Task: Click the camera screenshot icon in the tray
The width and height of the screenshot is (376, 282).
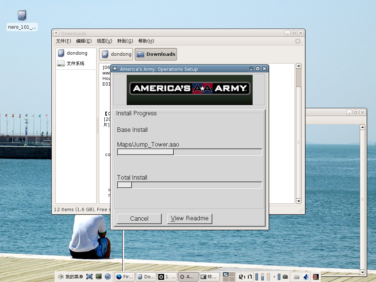Action: pyautogui.click(x=285, y=277)
